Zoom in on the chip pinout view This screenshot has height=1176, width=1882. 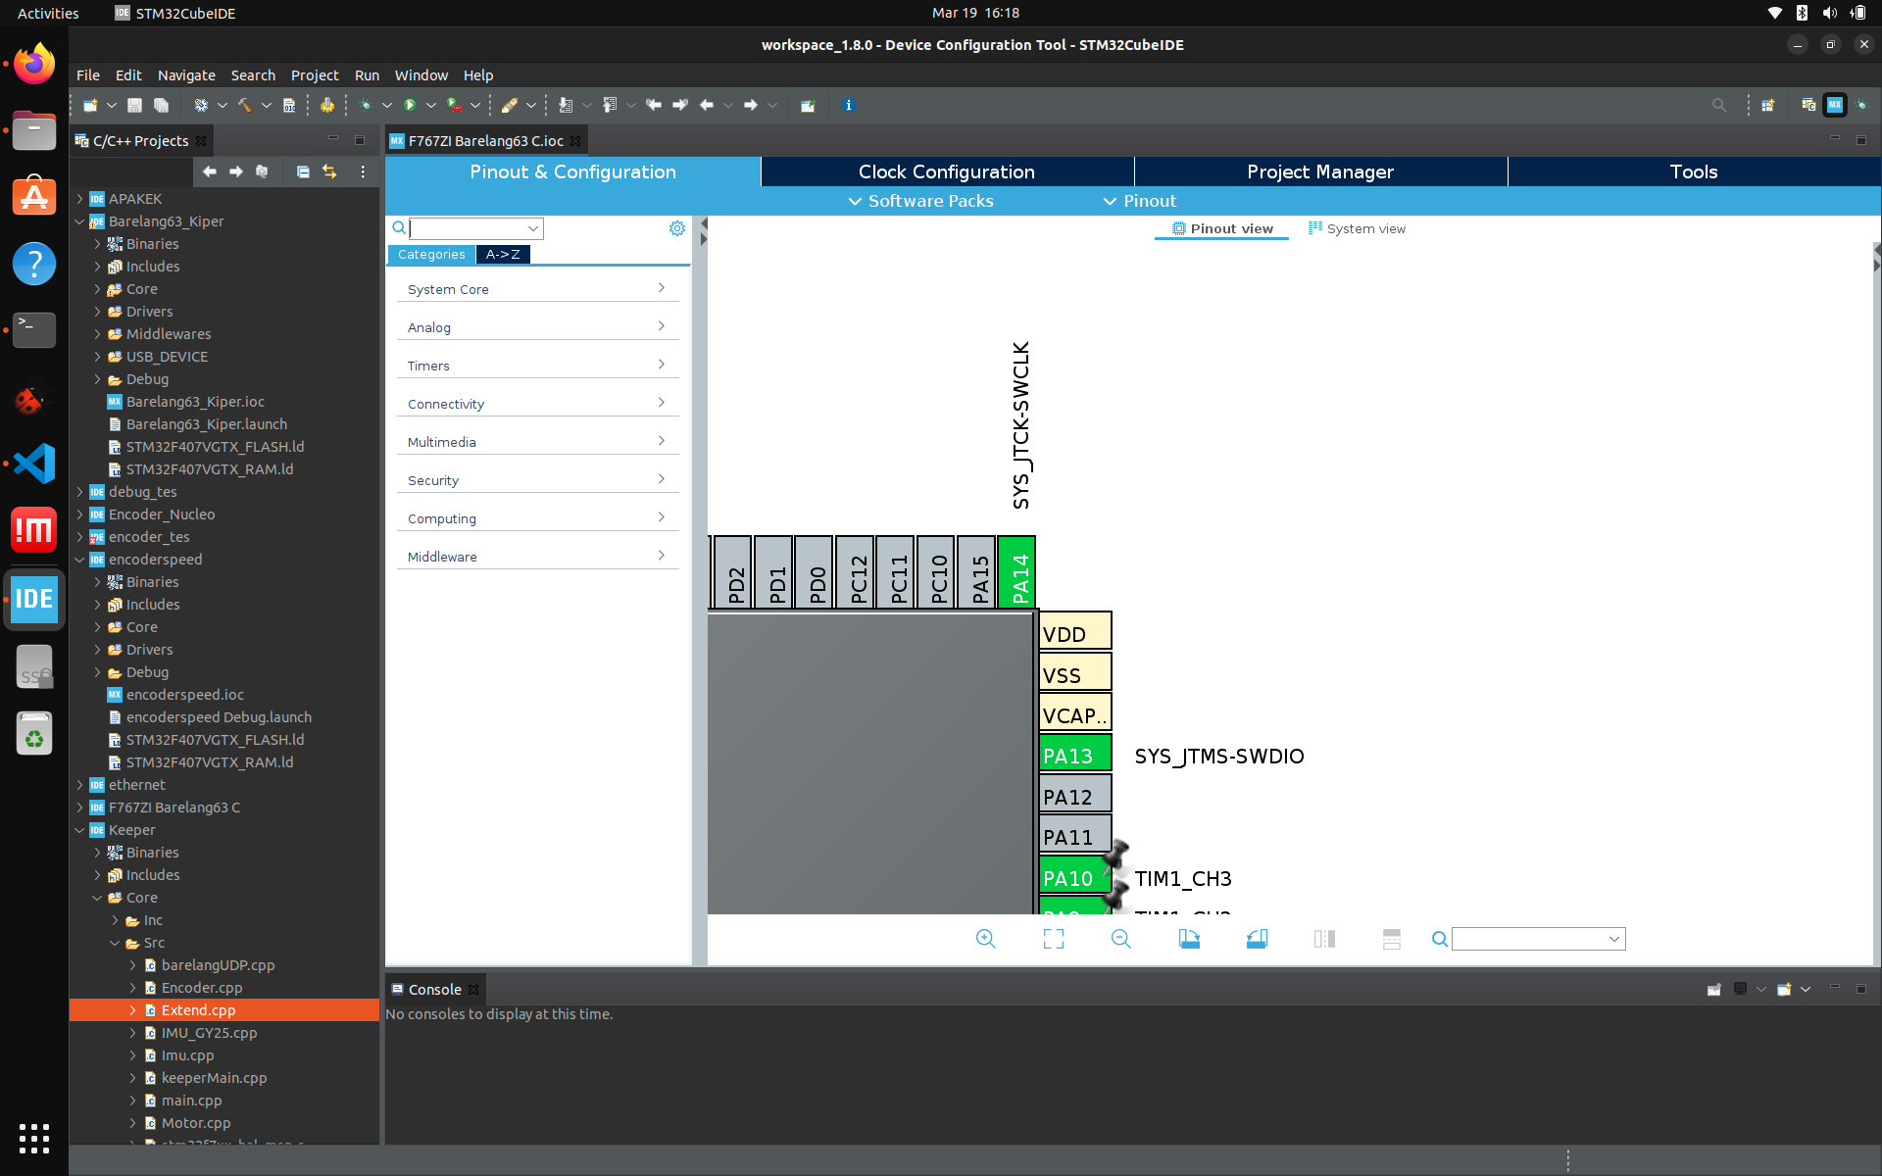[x=985, y=939]
